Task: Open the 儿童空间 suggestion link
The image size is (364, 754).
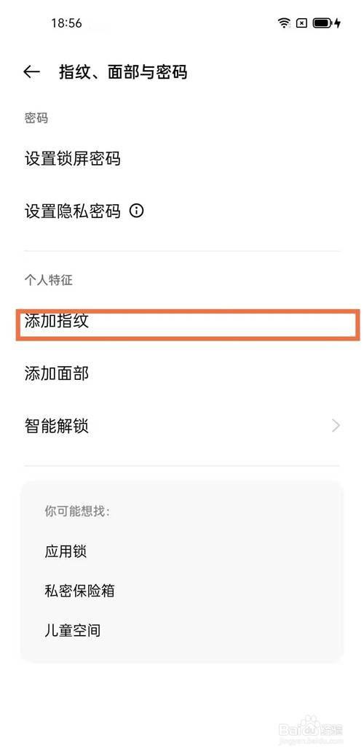Action: [x=73, y=630]
